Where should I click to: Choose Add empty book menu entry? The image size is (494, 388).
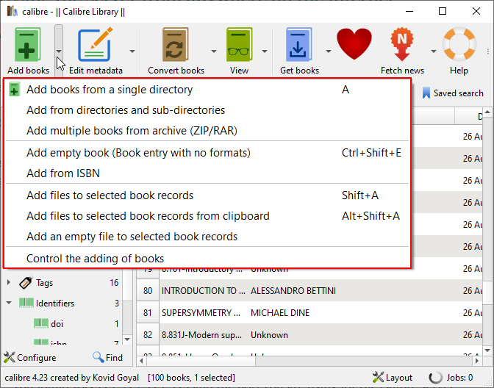(x=207, y=153)
